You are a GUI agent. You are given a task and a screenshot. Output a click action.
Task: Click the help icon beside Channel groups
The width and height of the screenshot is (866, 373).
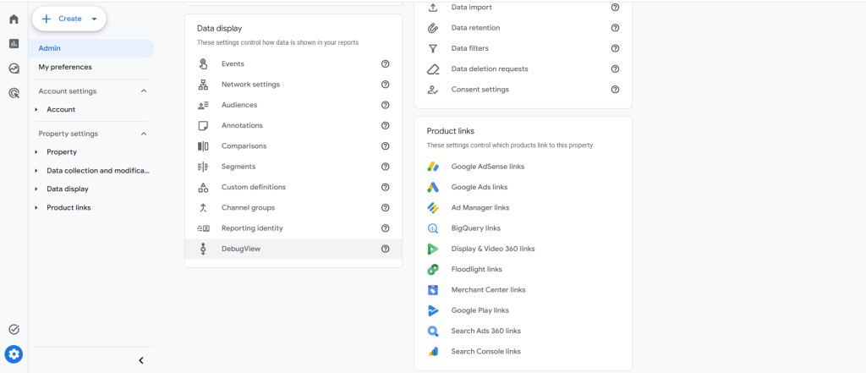coord(386,208)
